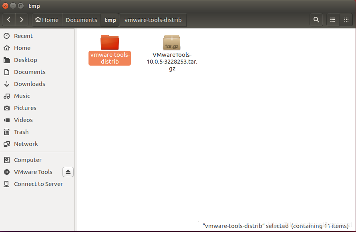Open the search magnifier icon

pos(316,20)
